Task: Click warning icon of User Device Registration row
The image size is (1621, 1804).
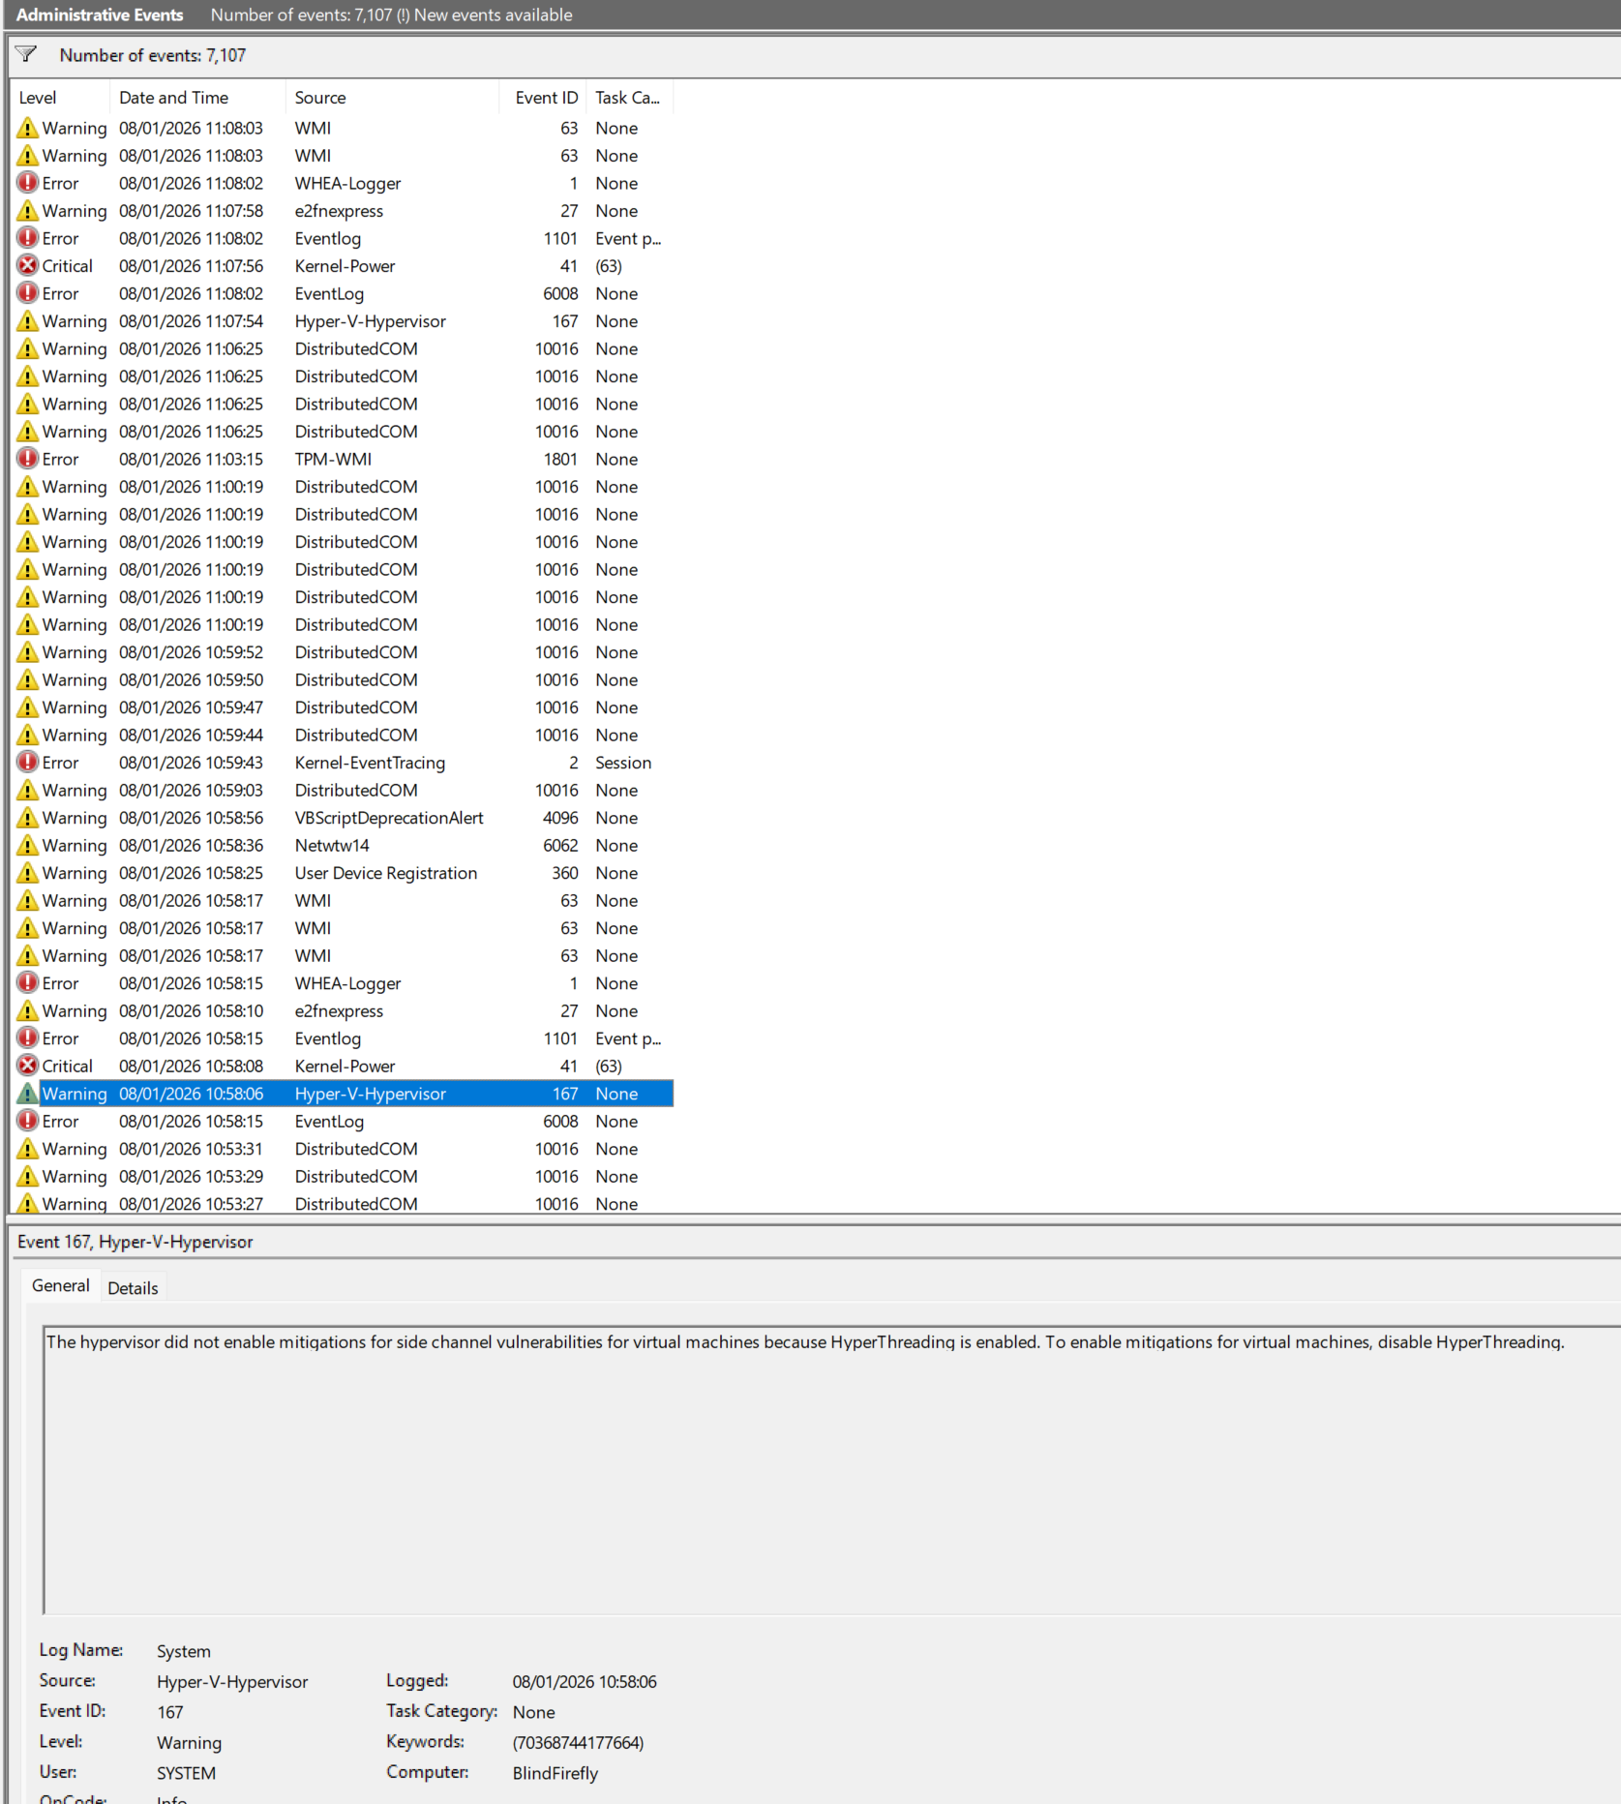Action: point(28,872)
